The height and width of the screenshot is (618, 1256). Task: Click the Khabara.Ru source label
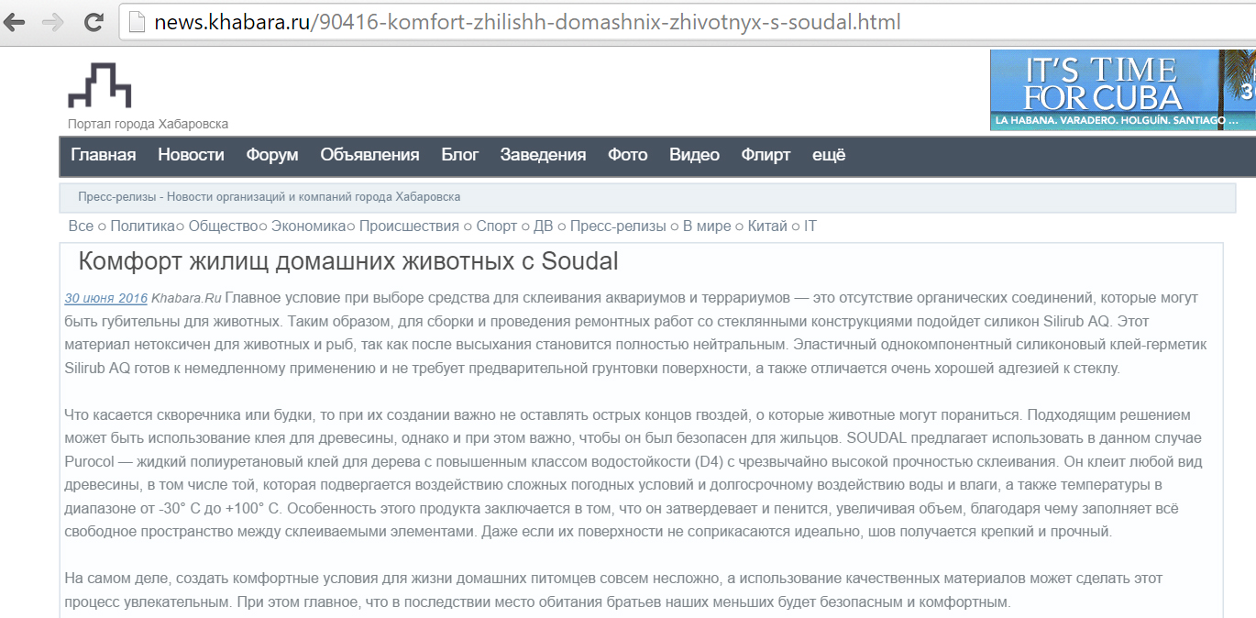click(186, 298)
